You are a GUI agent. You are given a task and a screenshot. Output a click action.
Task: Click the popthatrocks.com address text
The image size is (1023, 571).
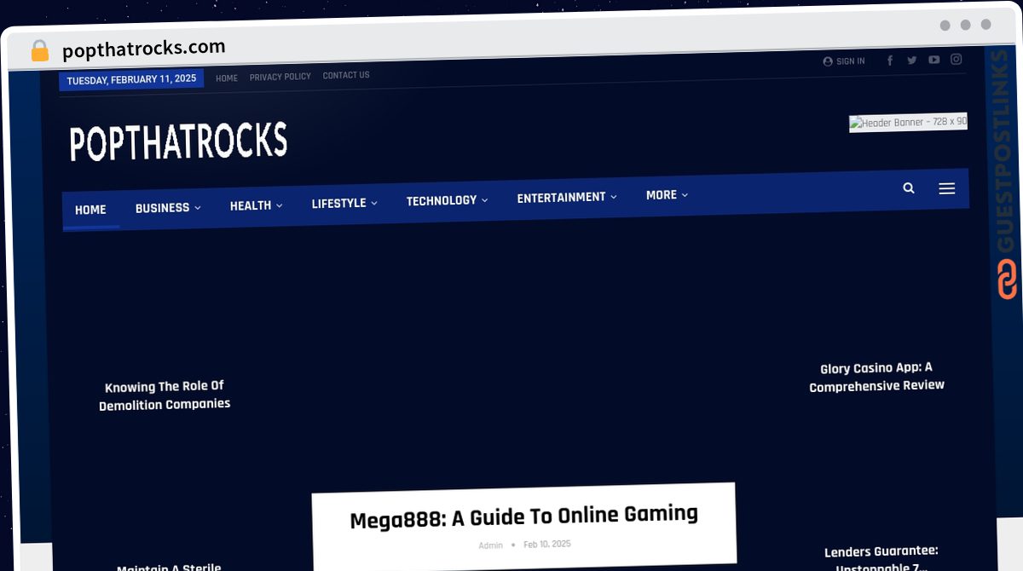pyautogui.click(x=144, y=49)
